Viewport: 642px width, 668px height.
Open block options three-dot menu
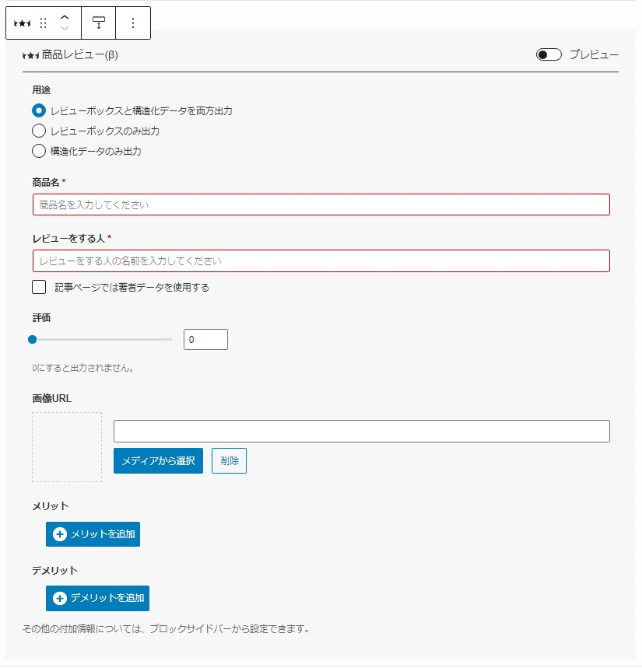(x=133, y=23)
